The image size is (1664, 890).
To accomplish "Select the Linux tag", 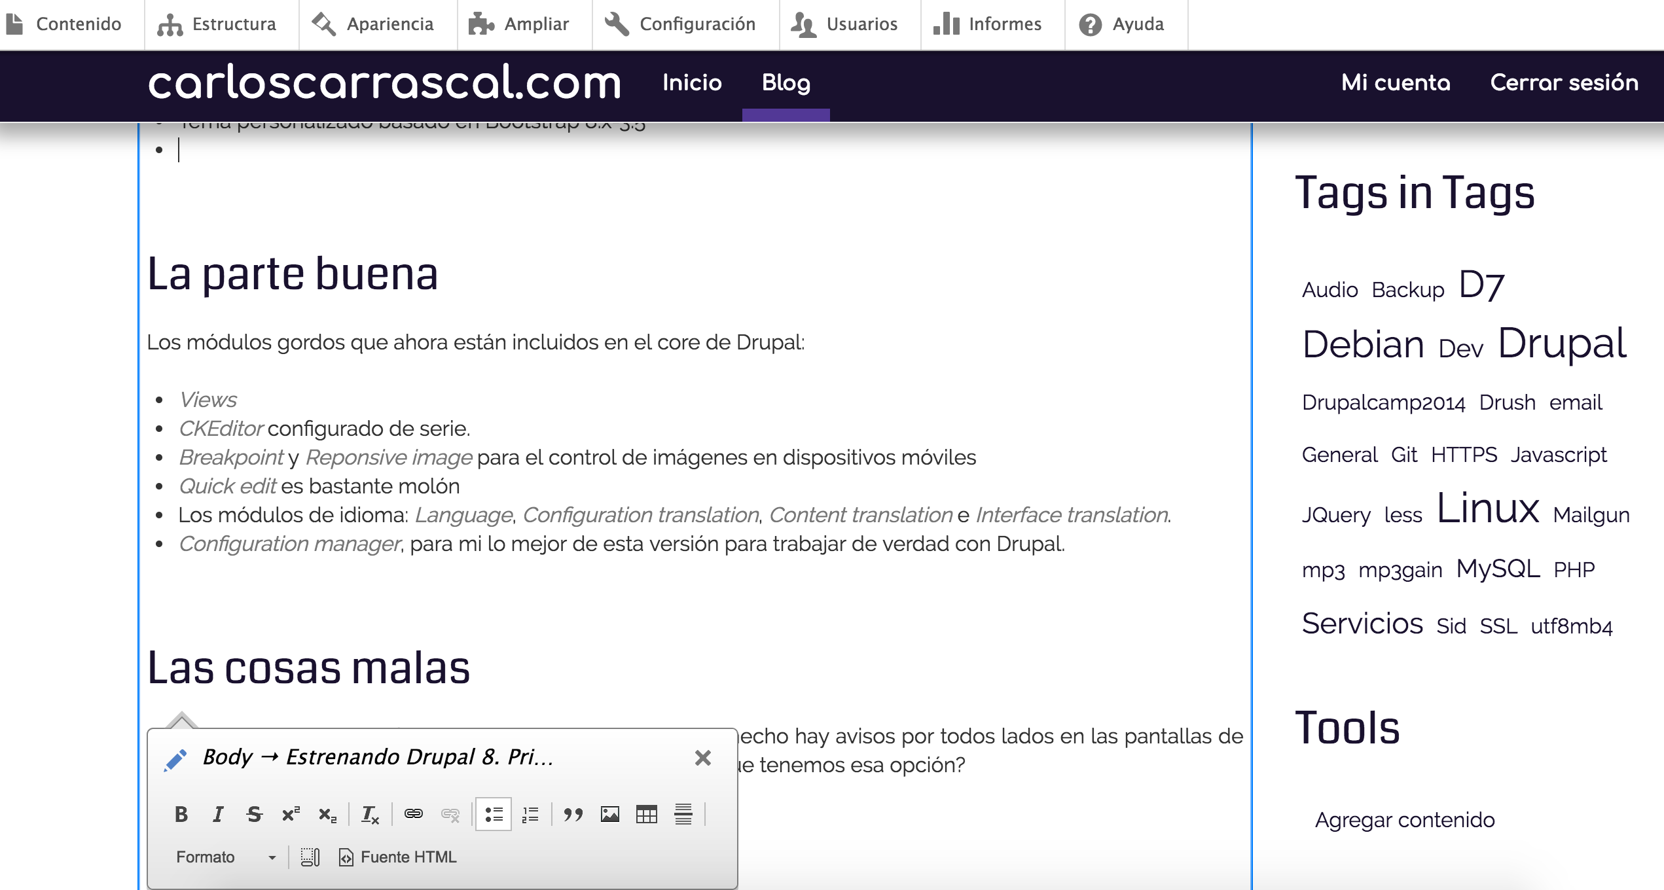I will click(x=1488, y=508).
